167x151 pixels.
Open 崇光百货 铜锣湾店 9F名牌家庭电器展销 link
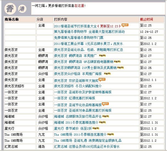pos(83,62)
